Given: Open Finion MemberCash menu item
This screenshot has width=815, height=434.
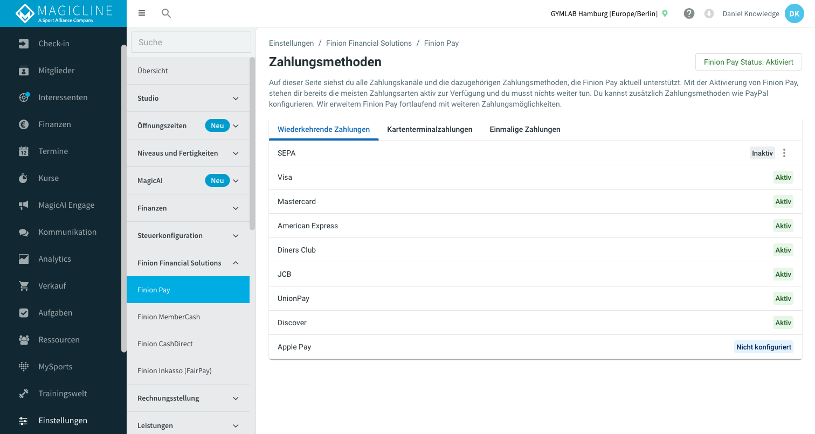Looking at the screenshot, I should click(x=188, y=317).
